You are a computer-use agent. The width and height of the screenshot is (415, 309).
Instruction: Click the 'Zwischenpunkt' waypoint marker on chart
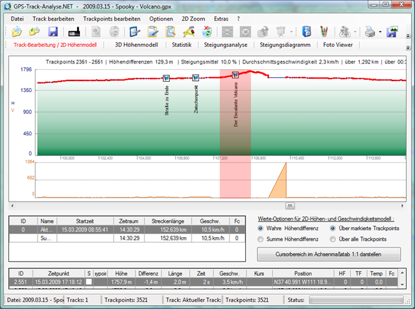tap(196, 77)
